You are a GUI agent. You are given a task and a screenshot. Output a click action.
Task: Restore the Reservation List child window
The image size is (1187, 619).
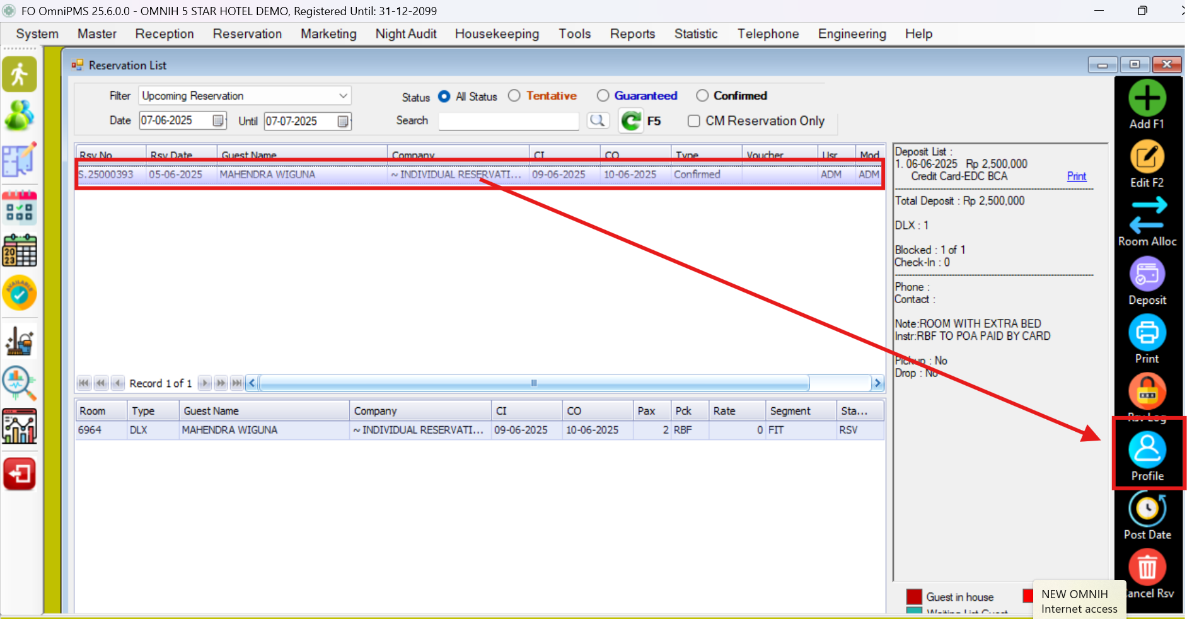click(1135, 64)
